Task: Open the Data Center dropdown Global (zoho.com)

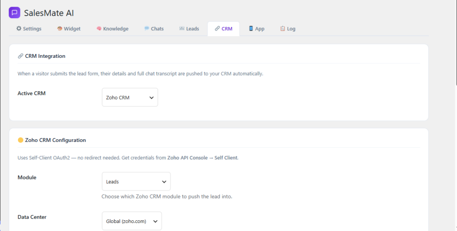Action: pyautogui.click(x=132, y=221)
